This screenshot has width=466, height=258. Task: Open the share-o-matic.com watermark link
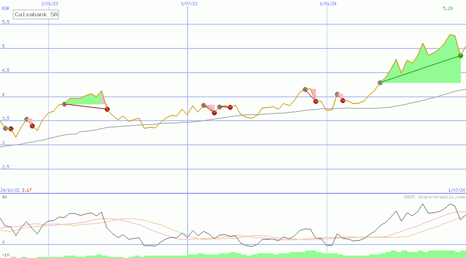[434, 197]
